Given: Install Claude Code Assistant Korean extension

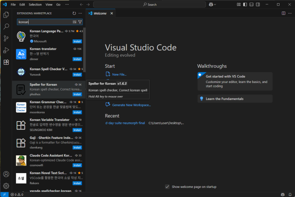Looking at the screenshot, I should point(77,165).
